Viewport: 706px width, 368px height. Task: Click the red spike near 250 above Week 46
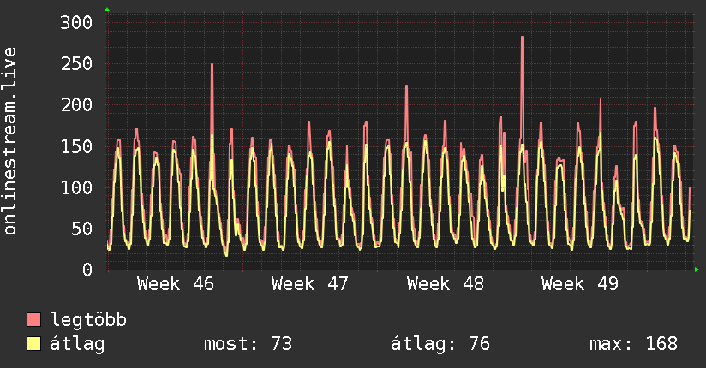click(212, 66)
